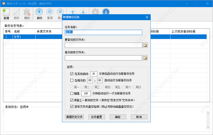Enable the 在每天的 daily schedule checkbox

[72, 81]
